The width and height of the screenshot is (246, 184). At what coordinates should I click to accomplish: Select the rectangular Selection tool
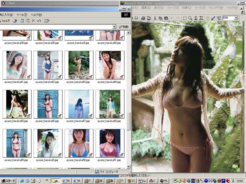click(185, 18)
